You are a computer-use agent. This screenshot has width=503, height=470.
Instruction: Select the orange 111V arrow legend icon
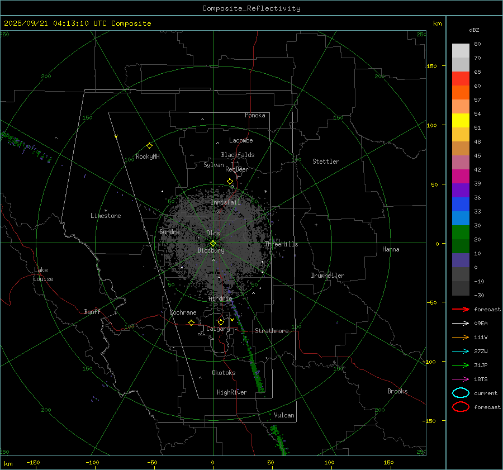[x=461, y=337]
